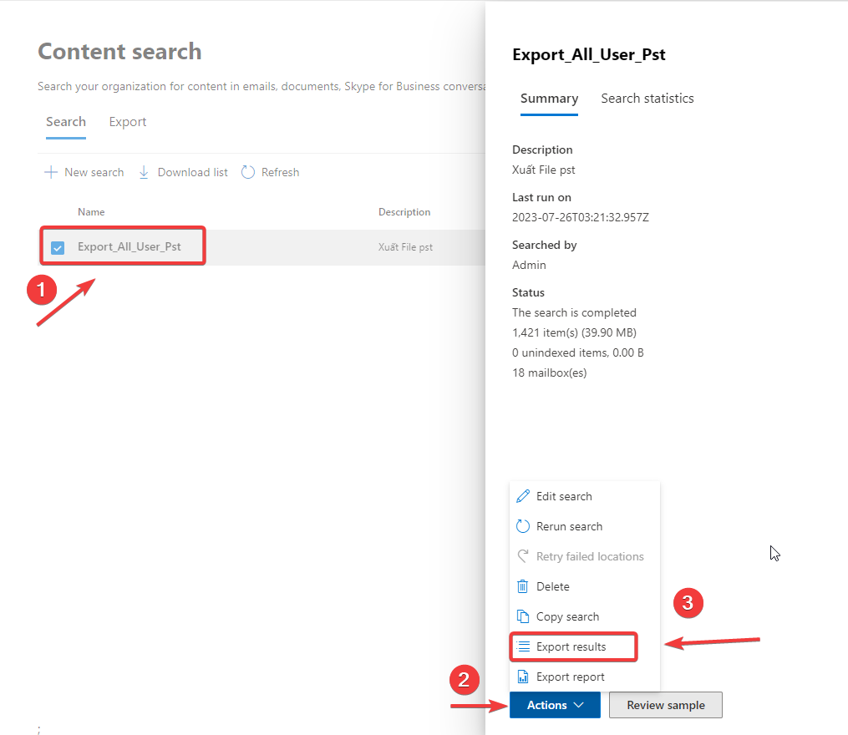
Task: Choose Export report from the menu
Action: tap(571, 677)
